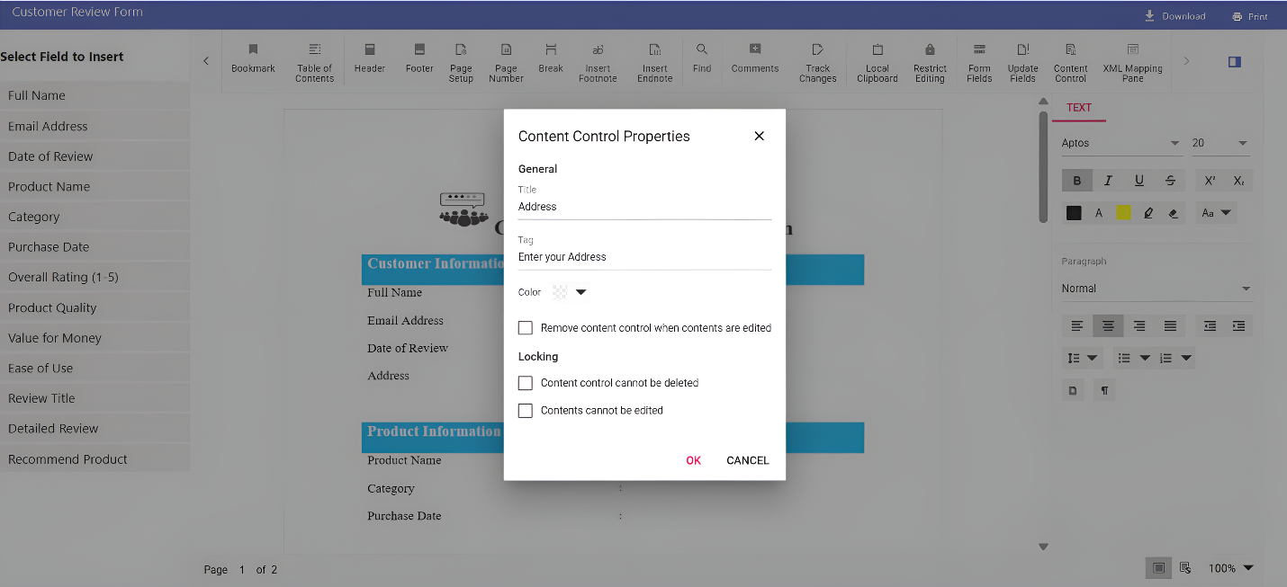
Task: Check Remove content control when contents edited
Action: 526,328
